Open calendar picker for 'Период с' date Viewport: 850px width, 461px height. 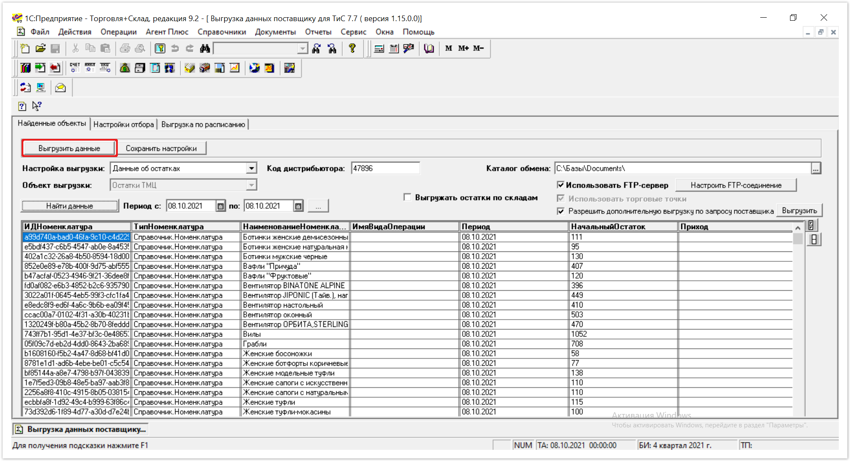pos(220,206)
